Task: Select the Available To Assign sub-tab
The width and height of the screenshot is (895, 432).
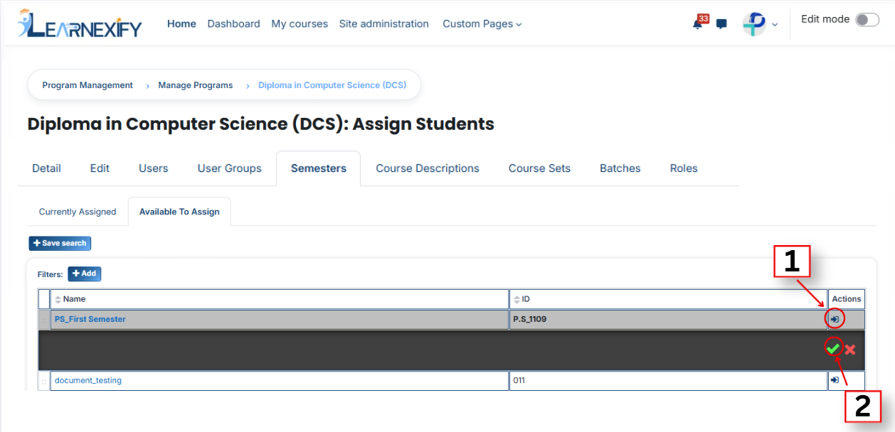Action: pyautogui.click(x=179, y=212)
